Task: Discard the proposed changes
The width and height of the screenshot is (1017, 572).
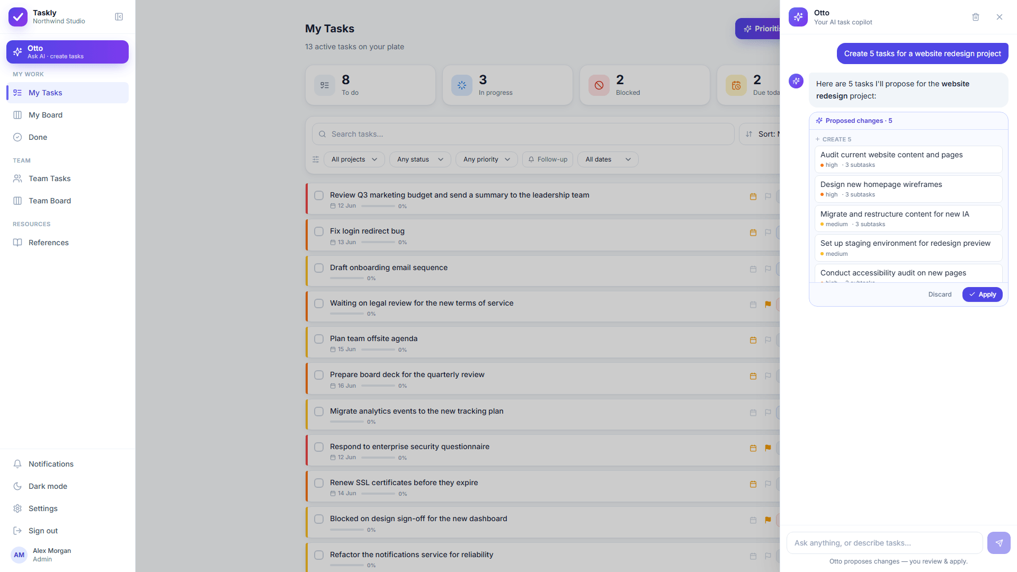Action: pyautogui.click(x=940, y=294)
